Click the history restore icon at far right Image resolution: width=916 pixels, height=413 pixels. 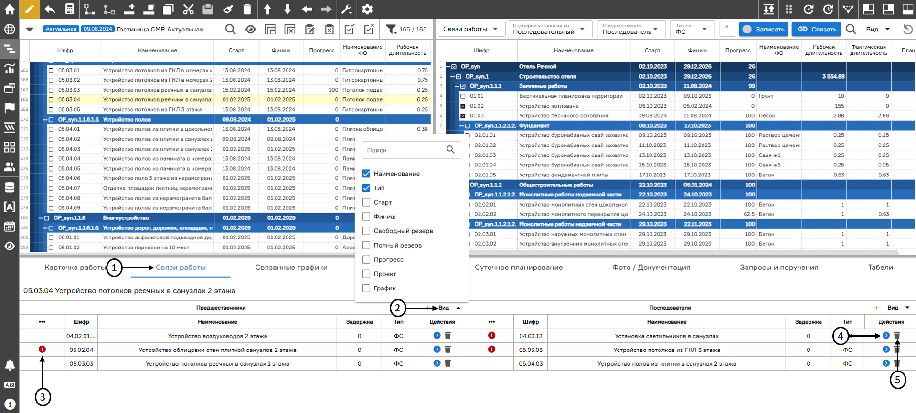pos(907,30)
